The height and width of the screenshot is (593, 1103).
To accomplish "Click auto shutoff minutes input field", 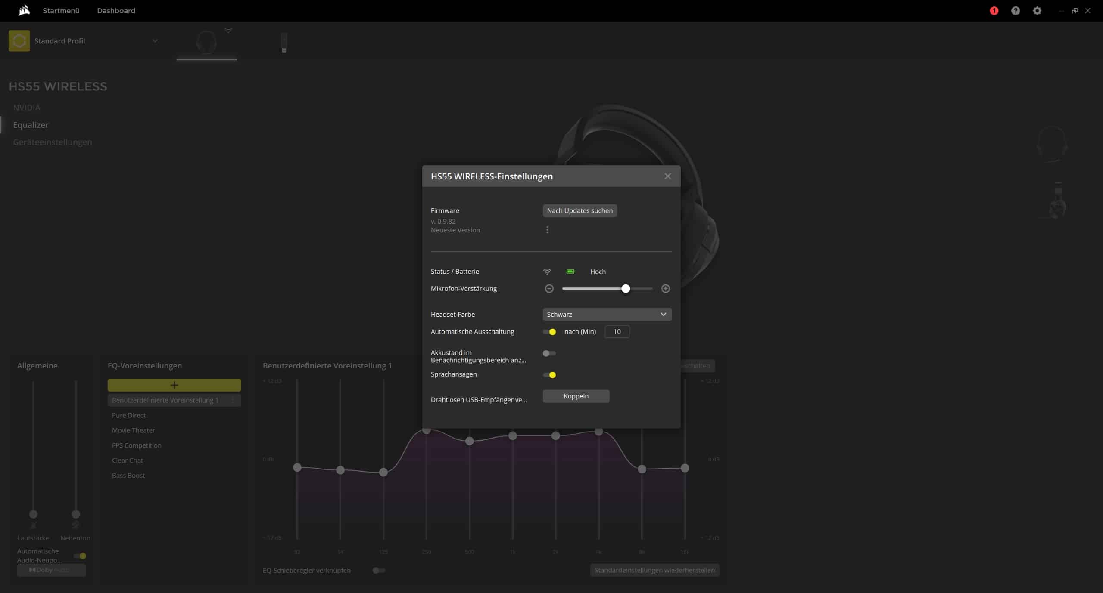I will pos(617,332).
